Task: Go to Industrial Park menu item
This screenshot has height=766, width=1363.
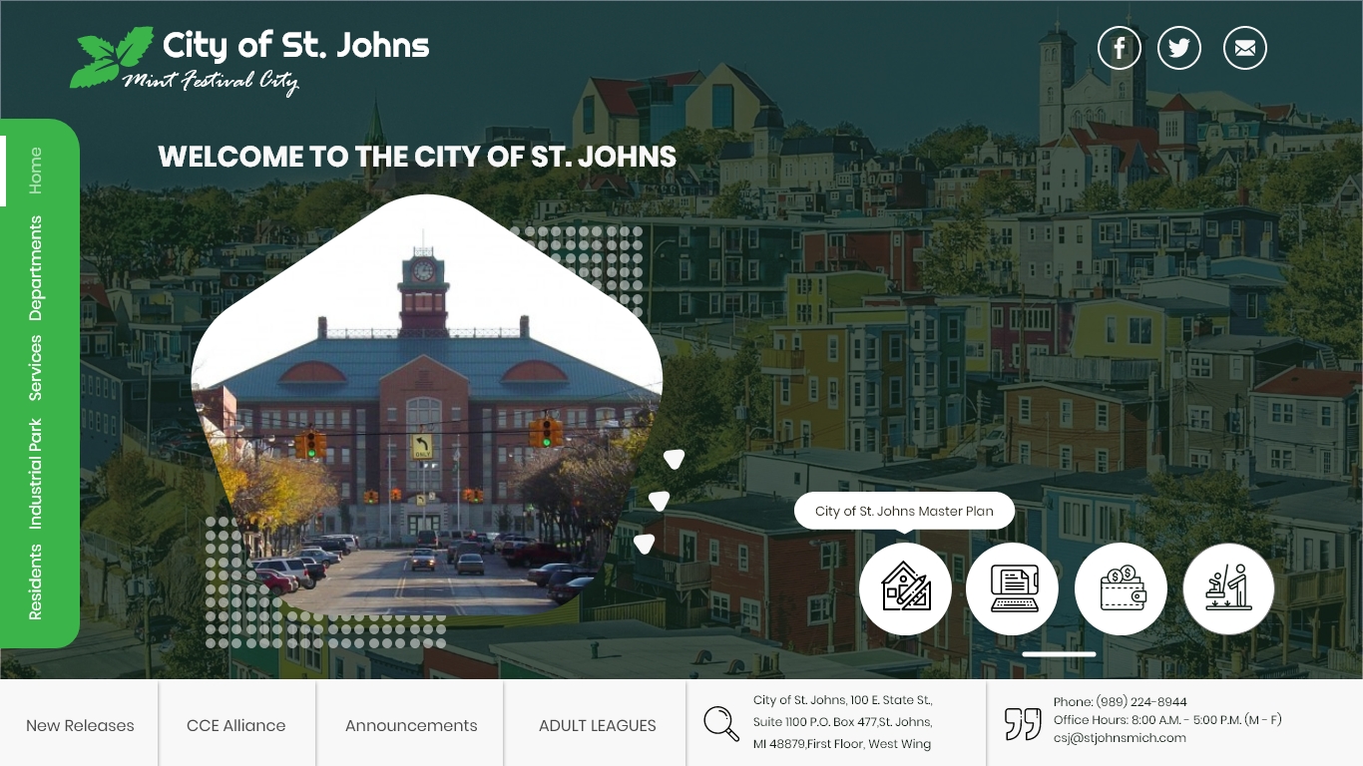Action: coord(36,473)
